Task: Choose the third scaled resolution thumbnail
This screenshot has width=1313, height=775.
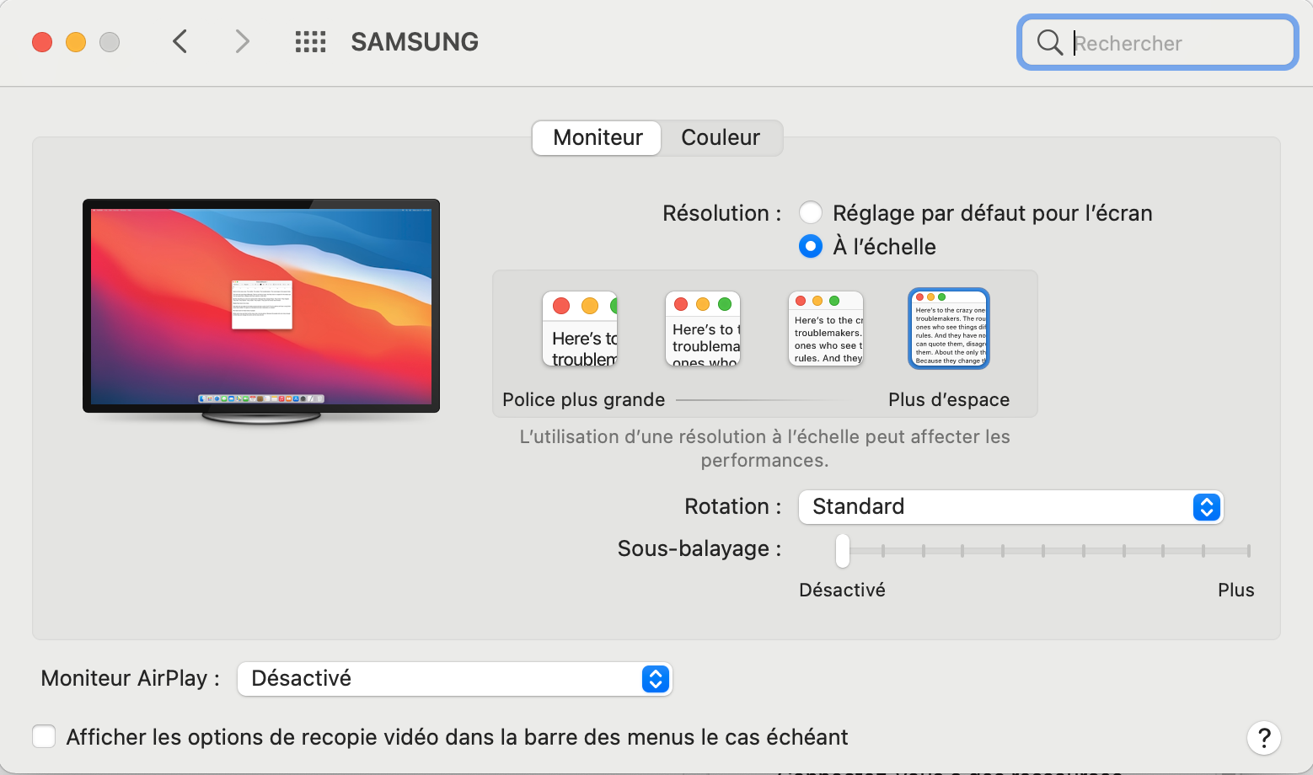Action: [x=826, y=329]
